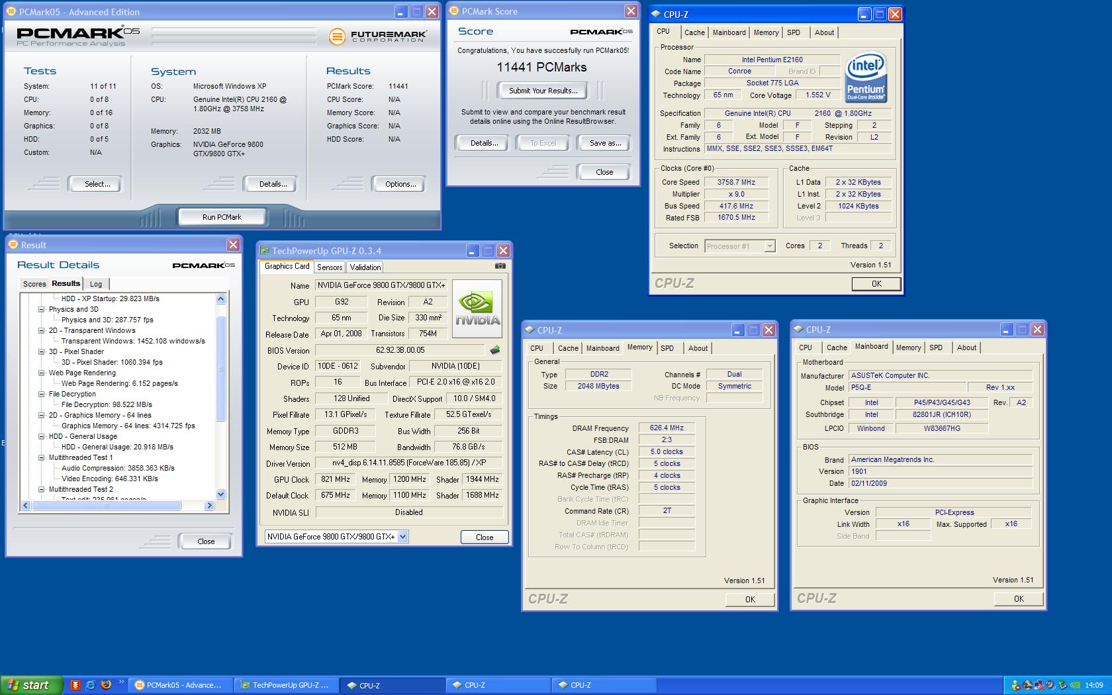The width and height of the screenshot is (1112, 695).
Task: Open the Log tab in Result Details
Action: 96,284
